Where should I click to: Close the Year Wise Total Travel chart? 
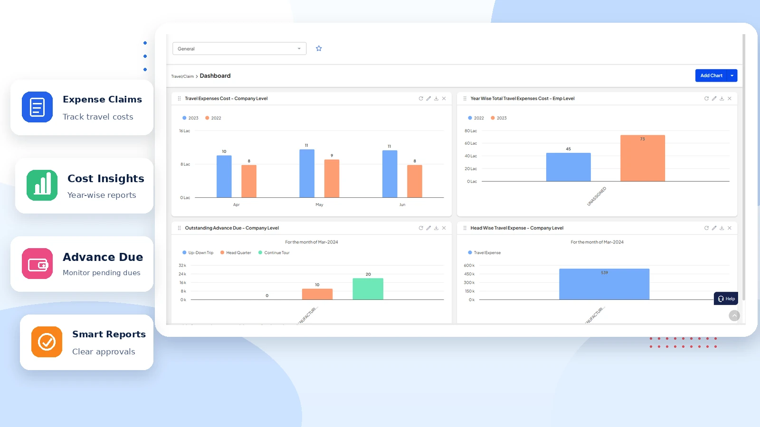pos(730,99)
